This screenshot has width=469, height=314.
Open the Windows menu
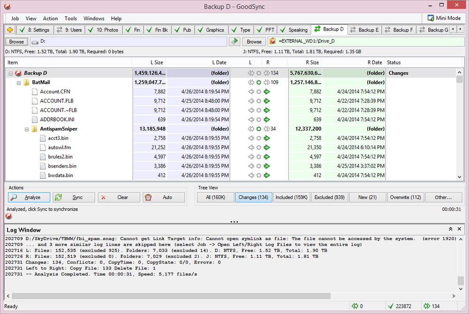(94, 19)
